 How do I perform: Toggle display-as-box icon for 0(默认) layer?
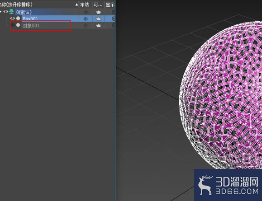point(113,12)
